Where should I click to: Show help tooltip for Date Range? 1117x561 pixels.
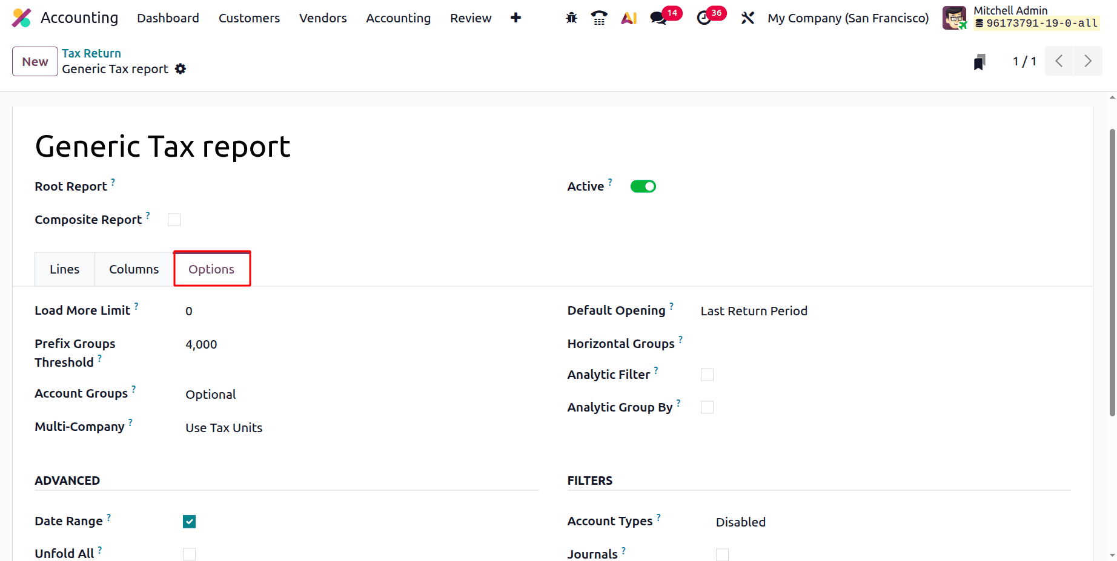(109, 517)
